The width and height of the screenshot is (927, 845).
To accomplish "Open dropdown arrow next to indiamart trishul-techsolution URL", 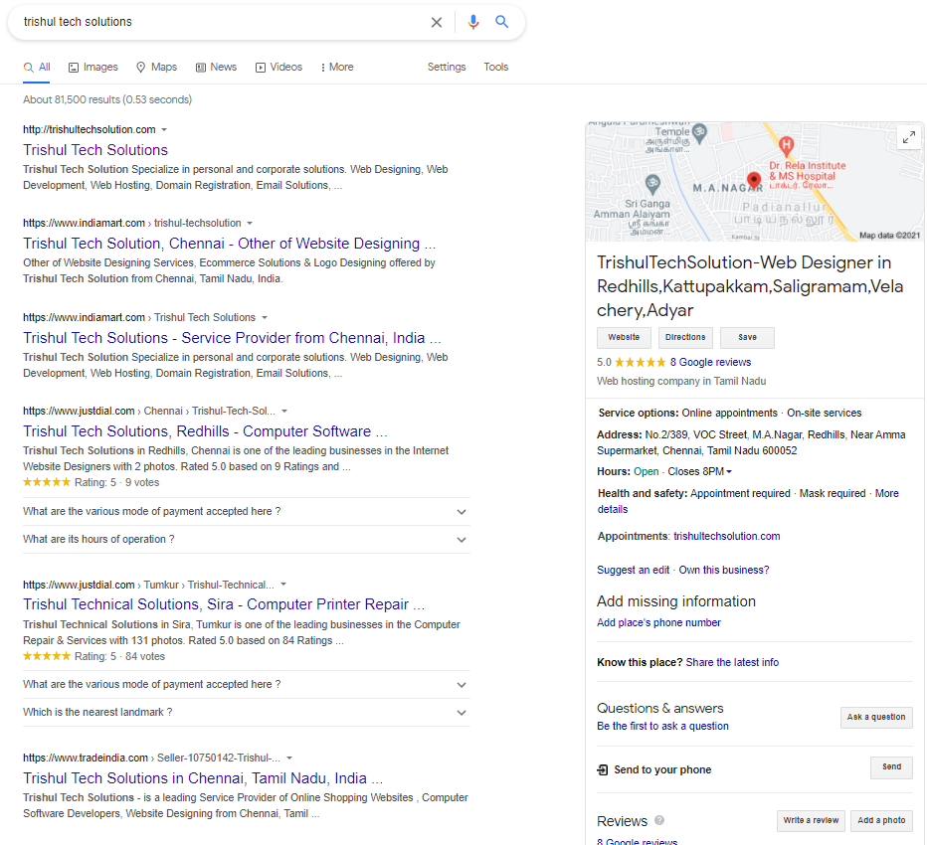I will pyautogui.click(x=250, y=224).
